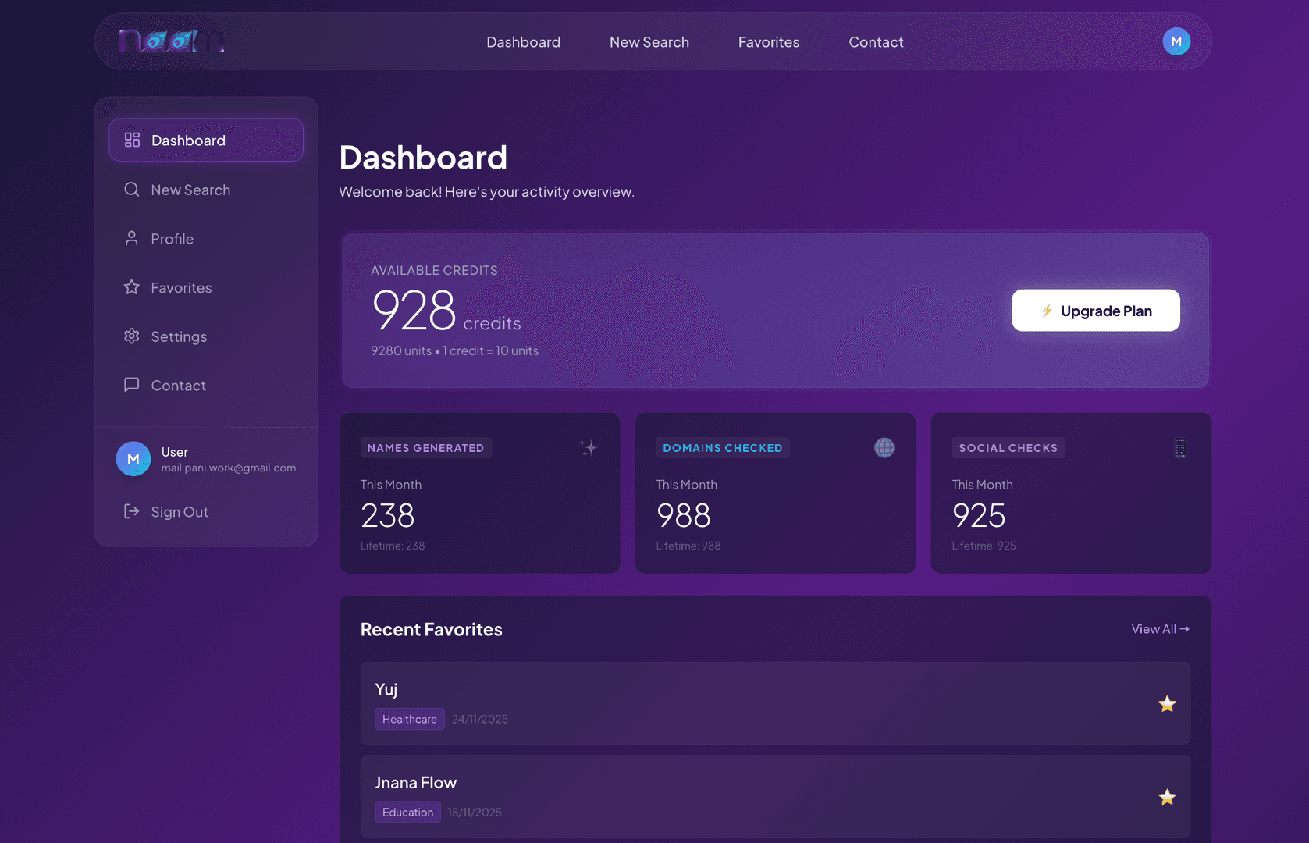Click the sparkles icon on Names Generated card
This screenshot has height=843, width=1309.
click(x=589, y=447)
